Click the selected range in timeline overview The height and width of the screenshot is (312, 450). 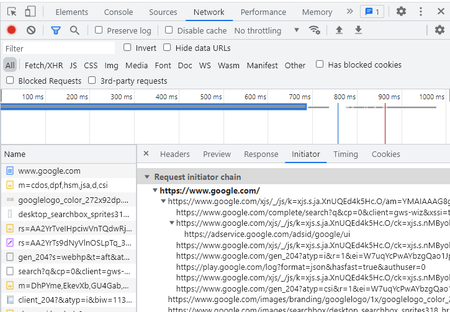[154, 107]
